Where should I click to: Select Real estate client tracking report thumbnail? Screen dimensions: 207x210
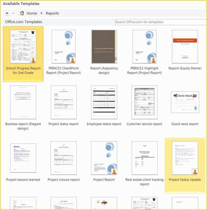145,158
